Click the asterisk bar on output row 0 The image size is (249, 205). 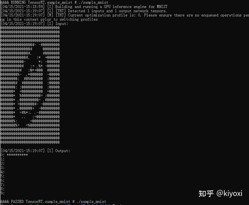pyautogui.click(x=17, y=155)
